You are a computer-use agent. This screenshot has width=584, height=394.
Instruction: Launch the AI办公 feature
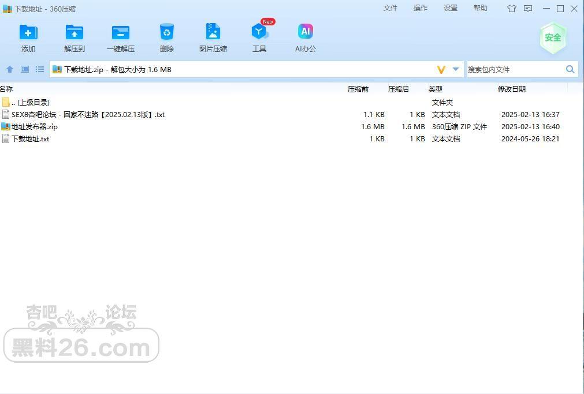coord(305,32)
